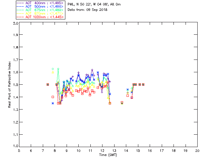The image size is (203, 163).
Task: Click the hour 16 x-axis tick label
Action: click(150, 151)
